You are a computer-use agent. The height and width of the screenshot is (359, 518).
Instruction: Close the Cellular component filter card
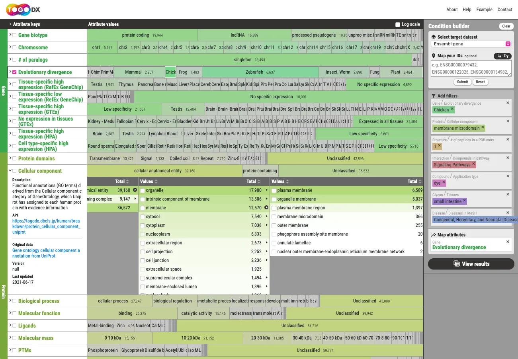click(x=508, y=121)
